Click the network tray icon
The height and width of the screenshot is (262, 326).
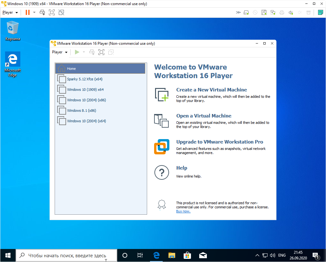265,255
